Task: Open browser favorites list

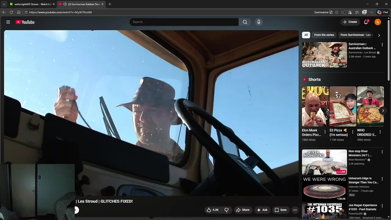Action: 357,12
